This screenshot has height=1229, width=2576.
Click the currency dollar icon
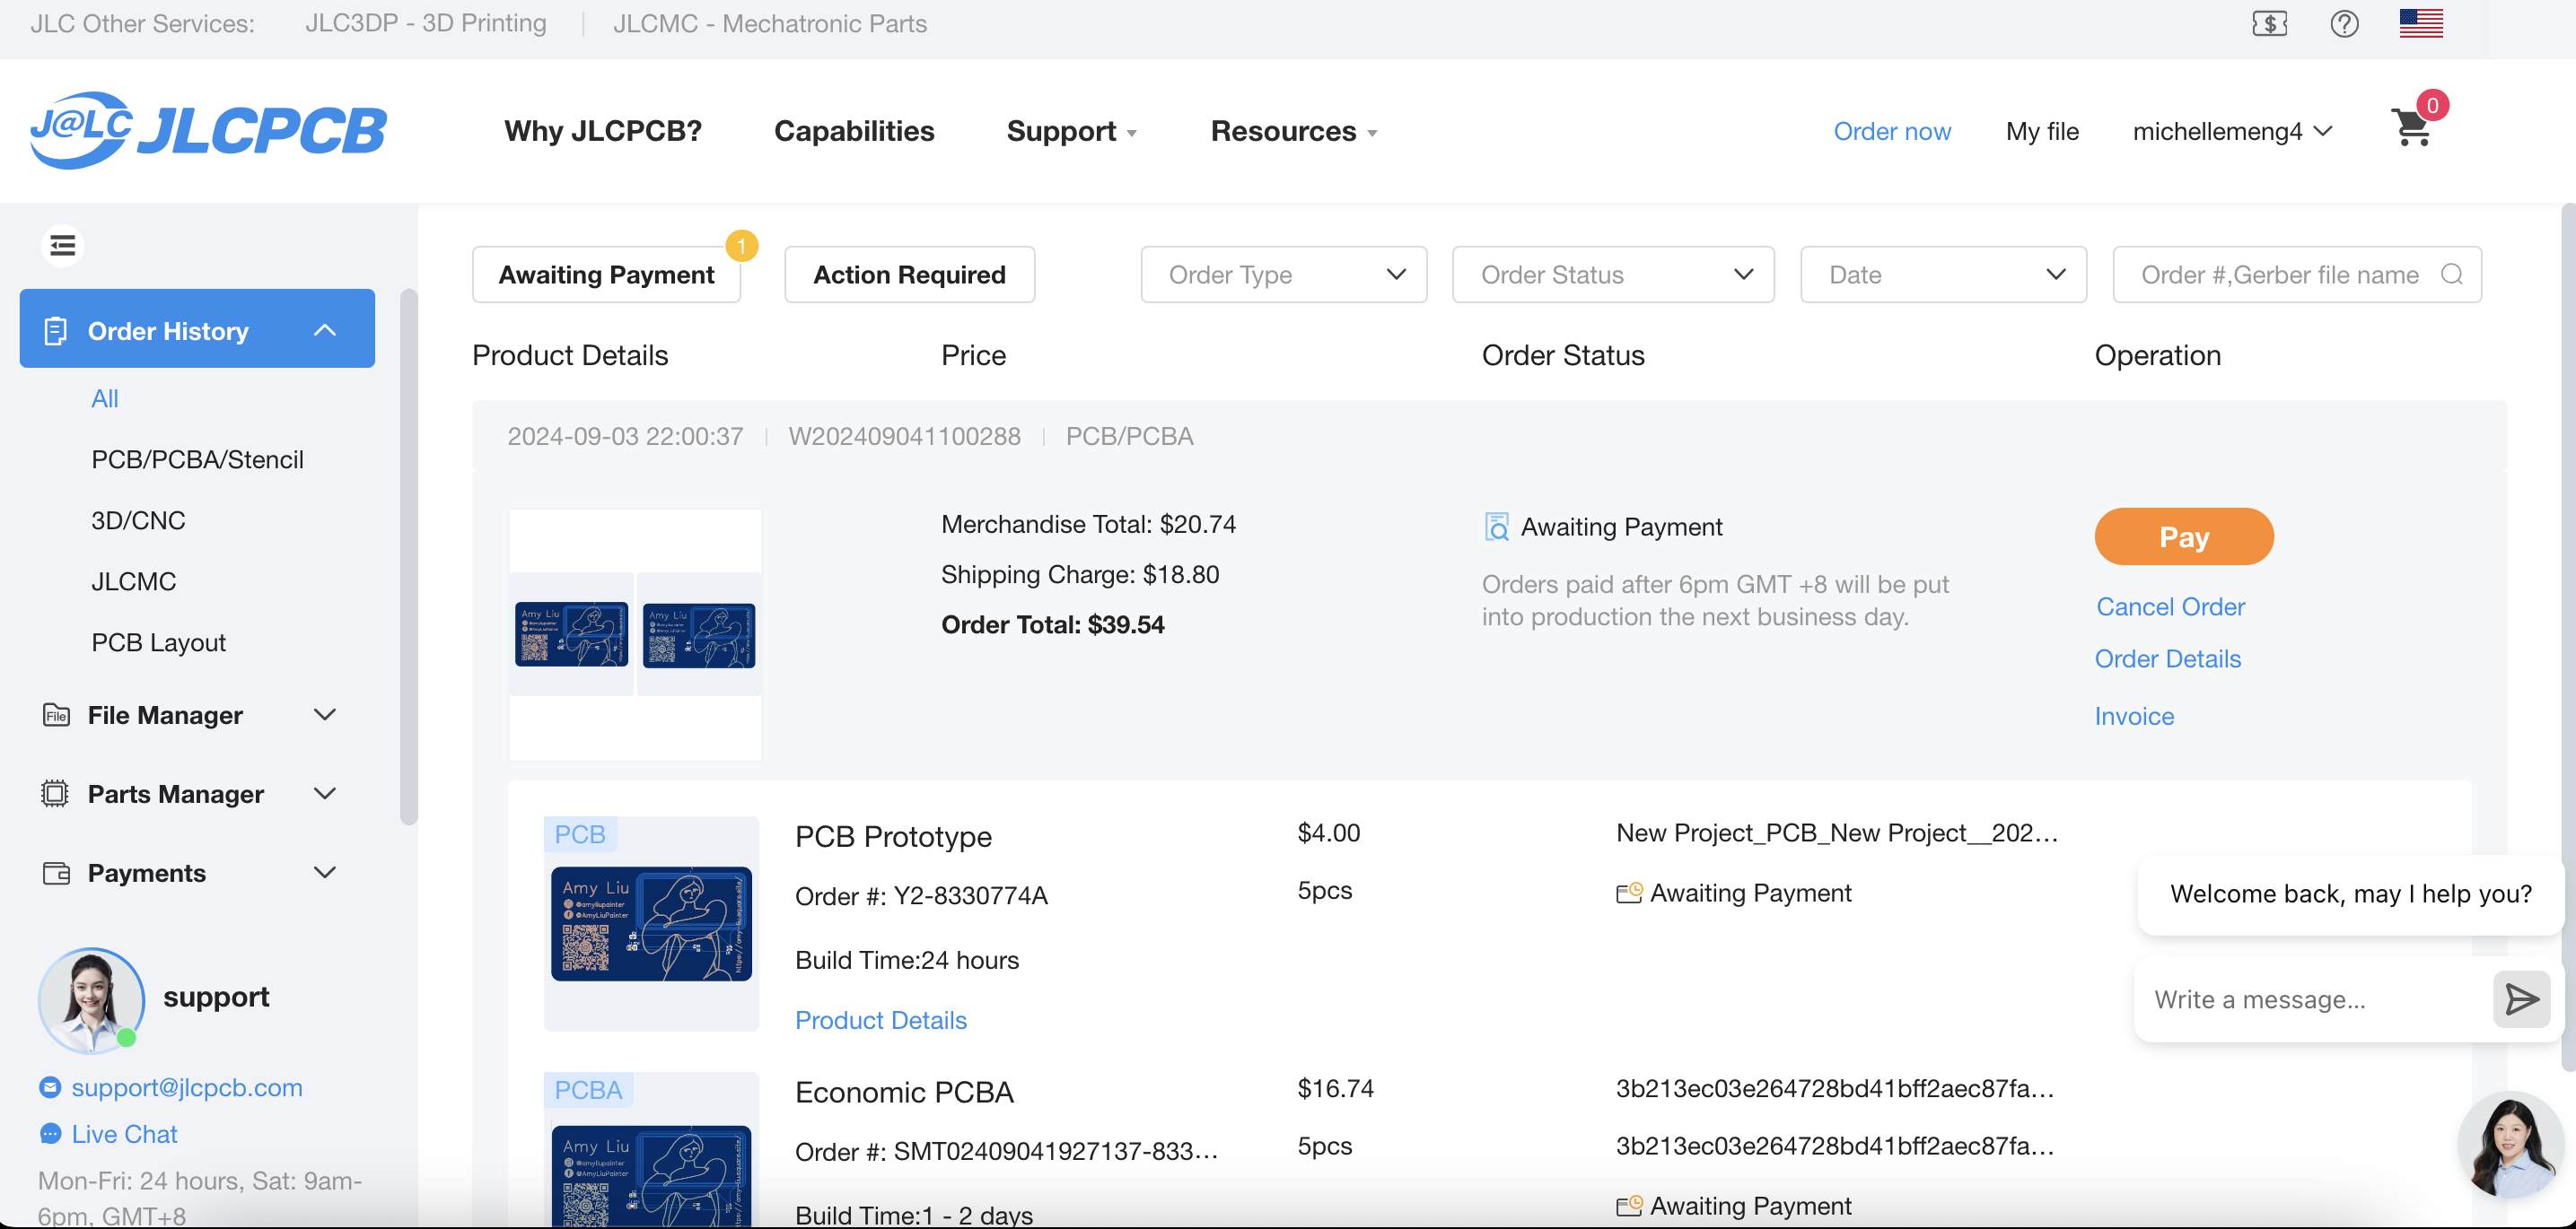coord(2268,24)
